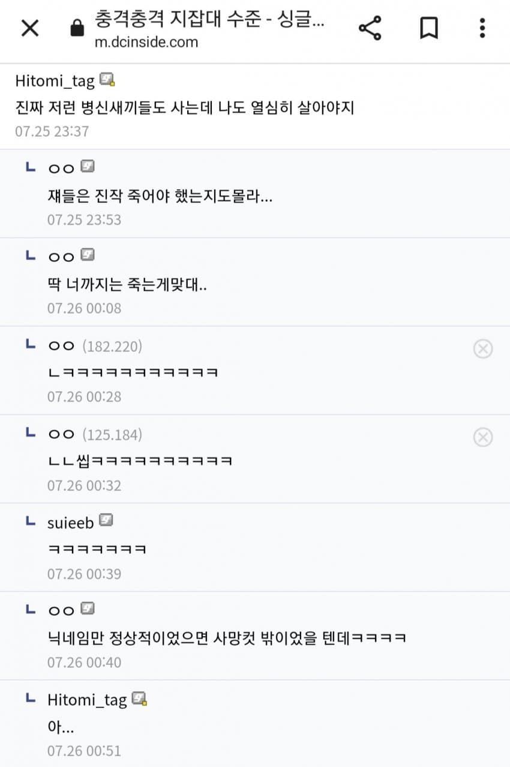Tap badge icon on 23:53 reply
The image size is (510, 767).
88,167
